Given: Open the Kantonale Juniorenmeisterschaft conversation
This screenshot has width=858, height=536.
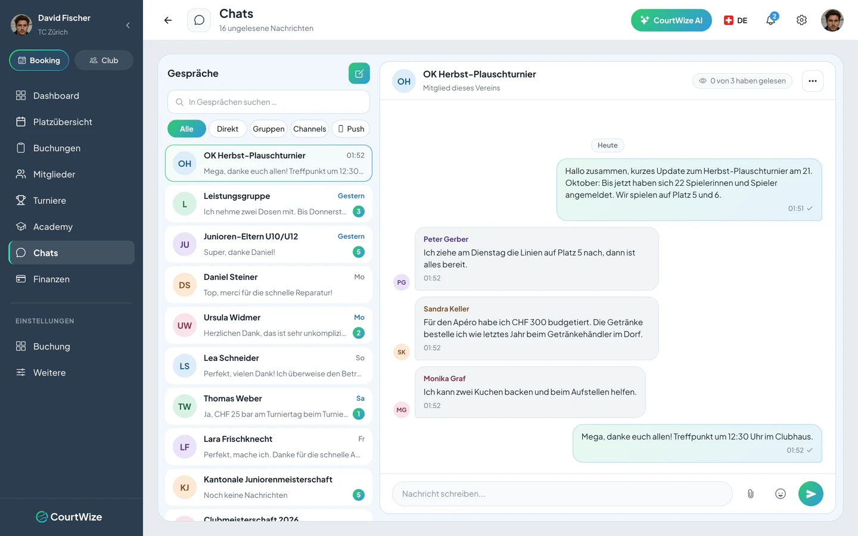Looking at the screenshot, I should coord(269,487).
